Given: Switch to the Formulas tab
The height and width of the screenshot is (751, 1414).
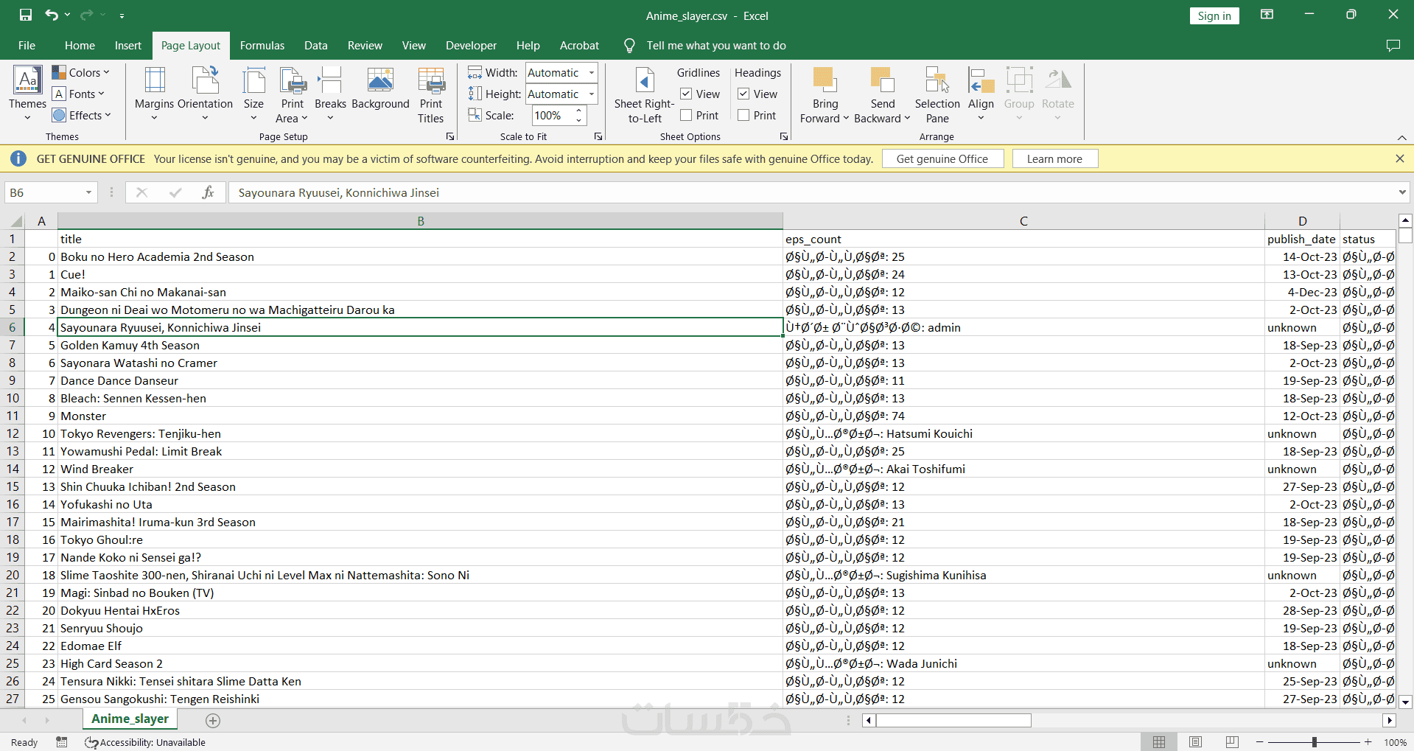Looking at the screenshot, I should pyautogui.click(x=262, y=46).
